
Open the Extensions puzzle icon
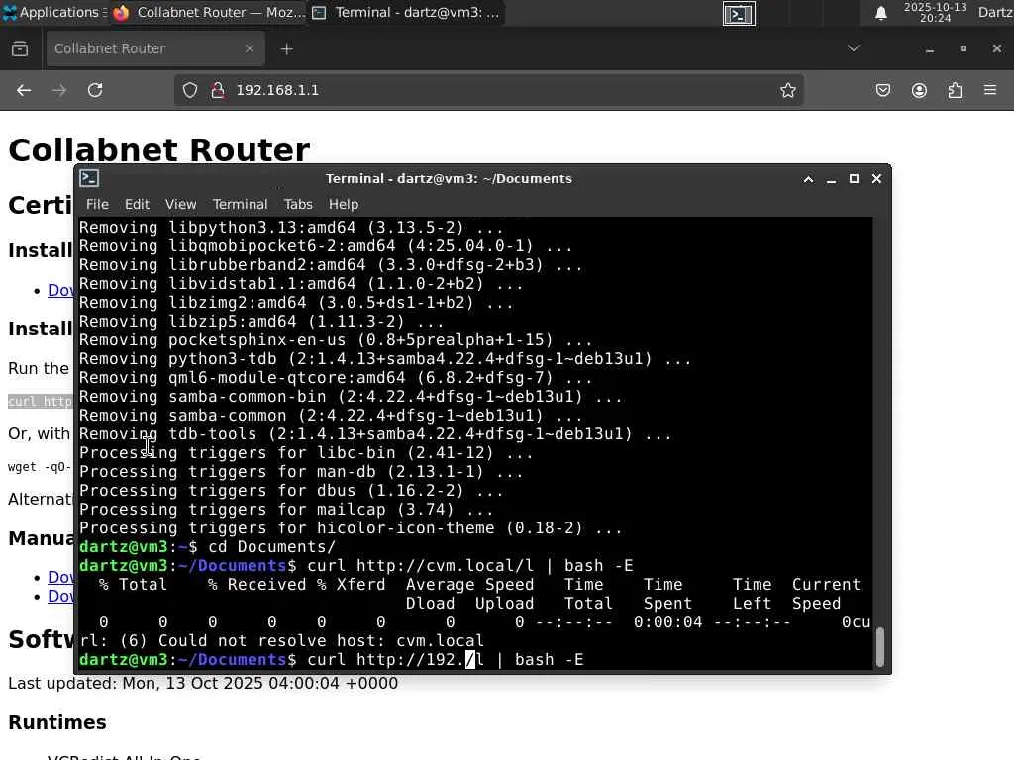pos(956,90)
